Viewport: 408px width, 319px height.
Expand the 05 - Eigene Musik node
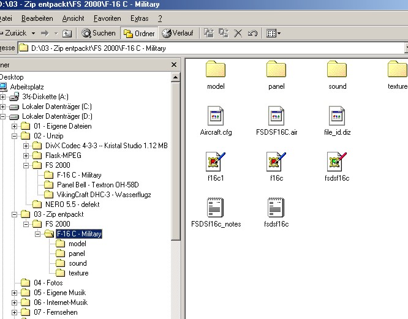point(14,293)
